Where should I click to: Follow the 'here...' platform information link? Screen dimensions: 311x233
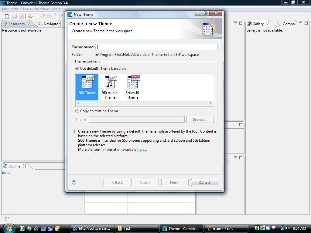pos(142,150)
